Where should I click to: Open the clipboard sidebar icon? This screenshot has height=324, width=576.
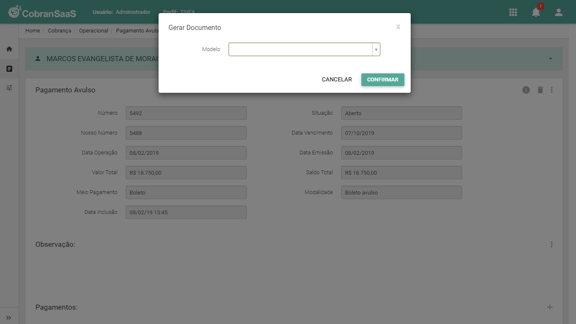coord(9,68)
